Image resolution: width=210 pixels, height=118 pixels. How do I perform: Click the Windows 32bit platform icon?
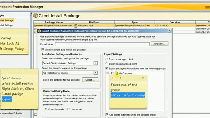pos(76,25)
